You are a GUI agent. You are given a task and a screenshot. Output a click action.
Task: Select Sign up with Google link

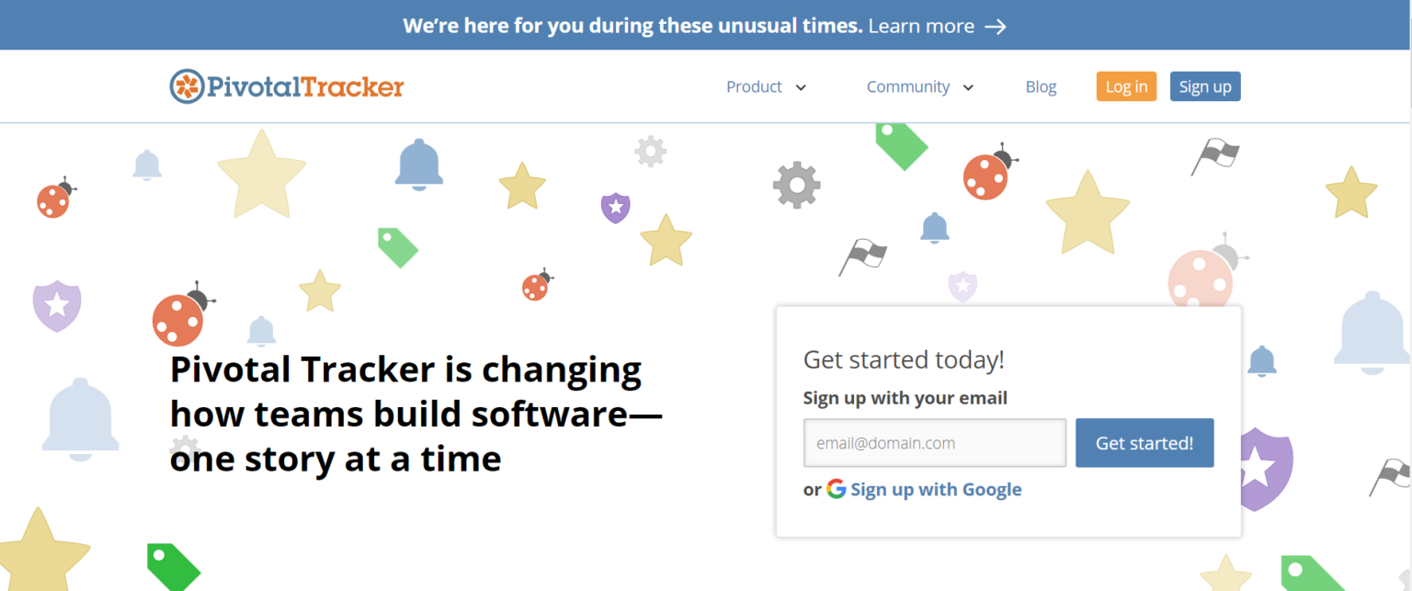tap(936, 489)
